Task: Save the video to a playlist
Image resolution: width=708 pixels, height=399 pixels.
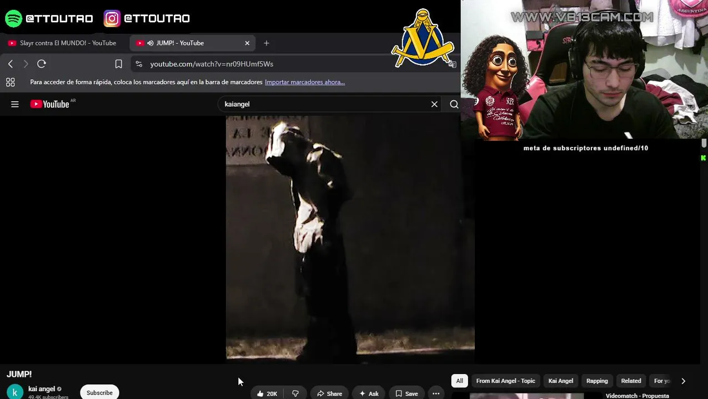Action: (x=406, y=393)
